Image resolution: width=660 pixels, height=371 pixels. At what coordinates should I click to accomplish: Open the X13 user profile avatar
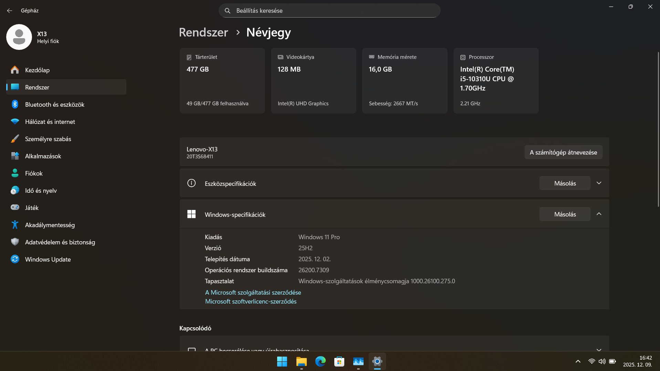tap(19, 37)
